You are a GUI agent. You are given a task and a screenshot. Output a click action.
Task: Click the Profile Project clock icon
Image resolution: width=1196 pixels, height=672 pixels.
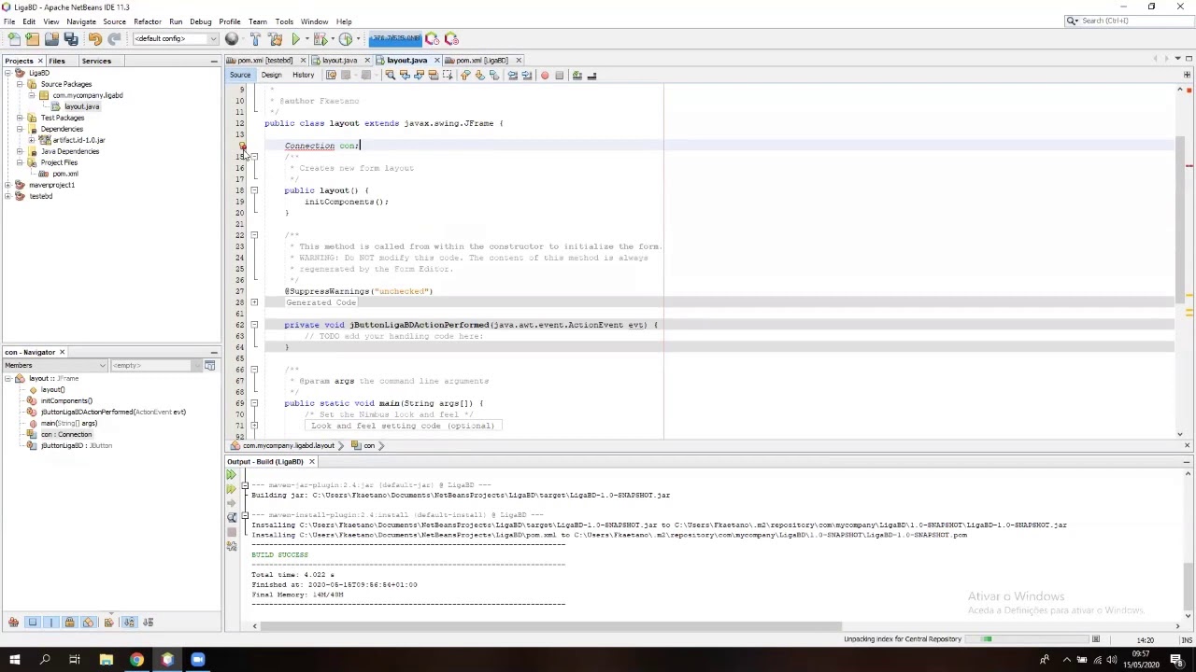click(345, 39)
